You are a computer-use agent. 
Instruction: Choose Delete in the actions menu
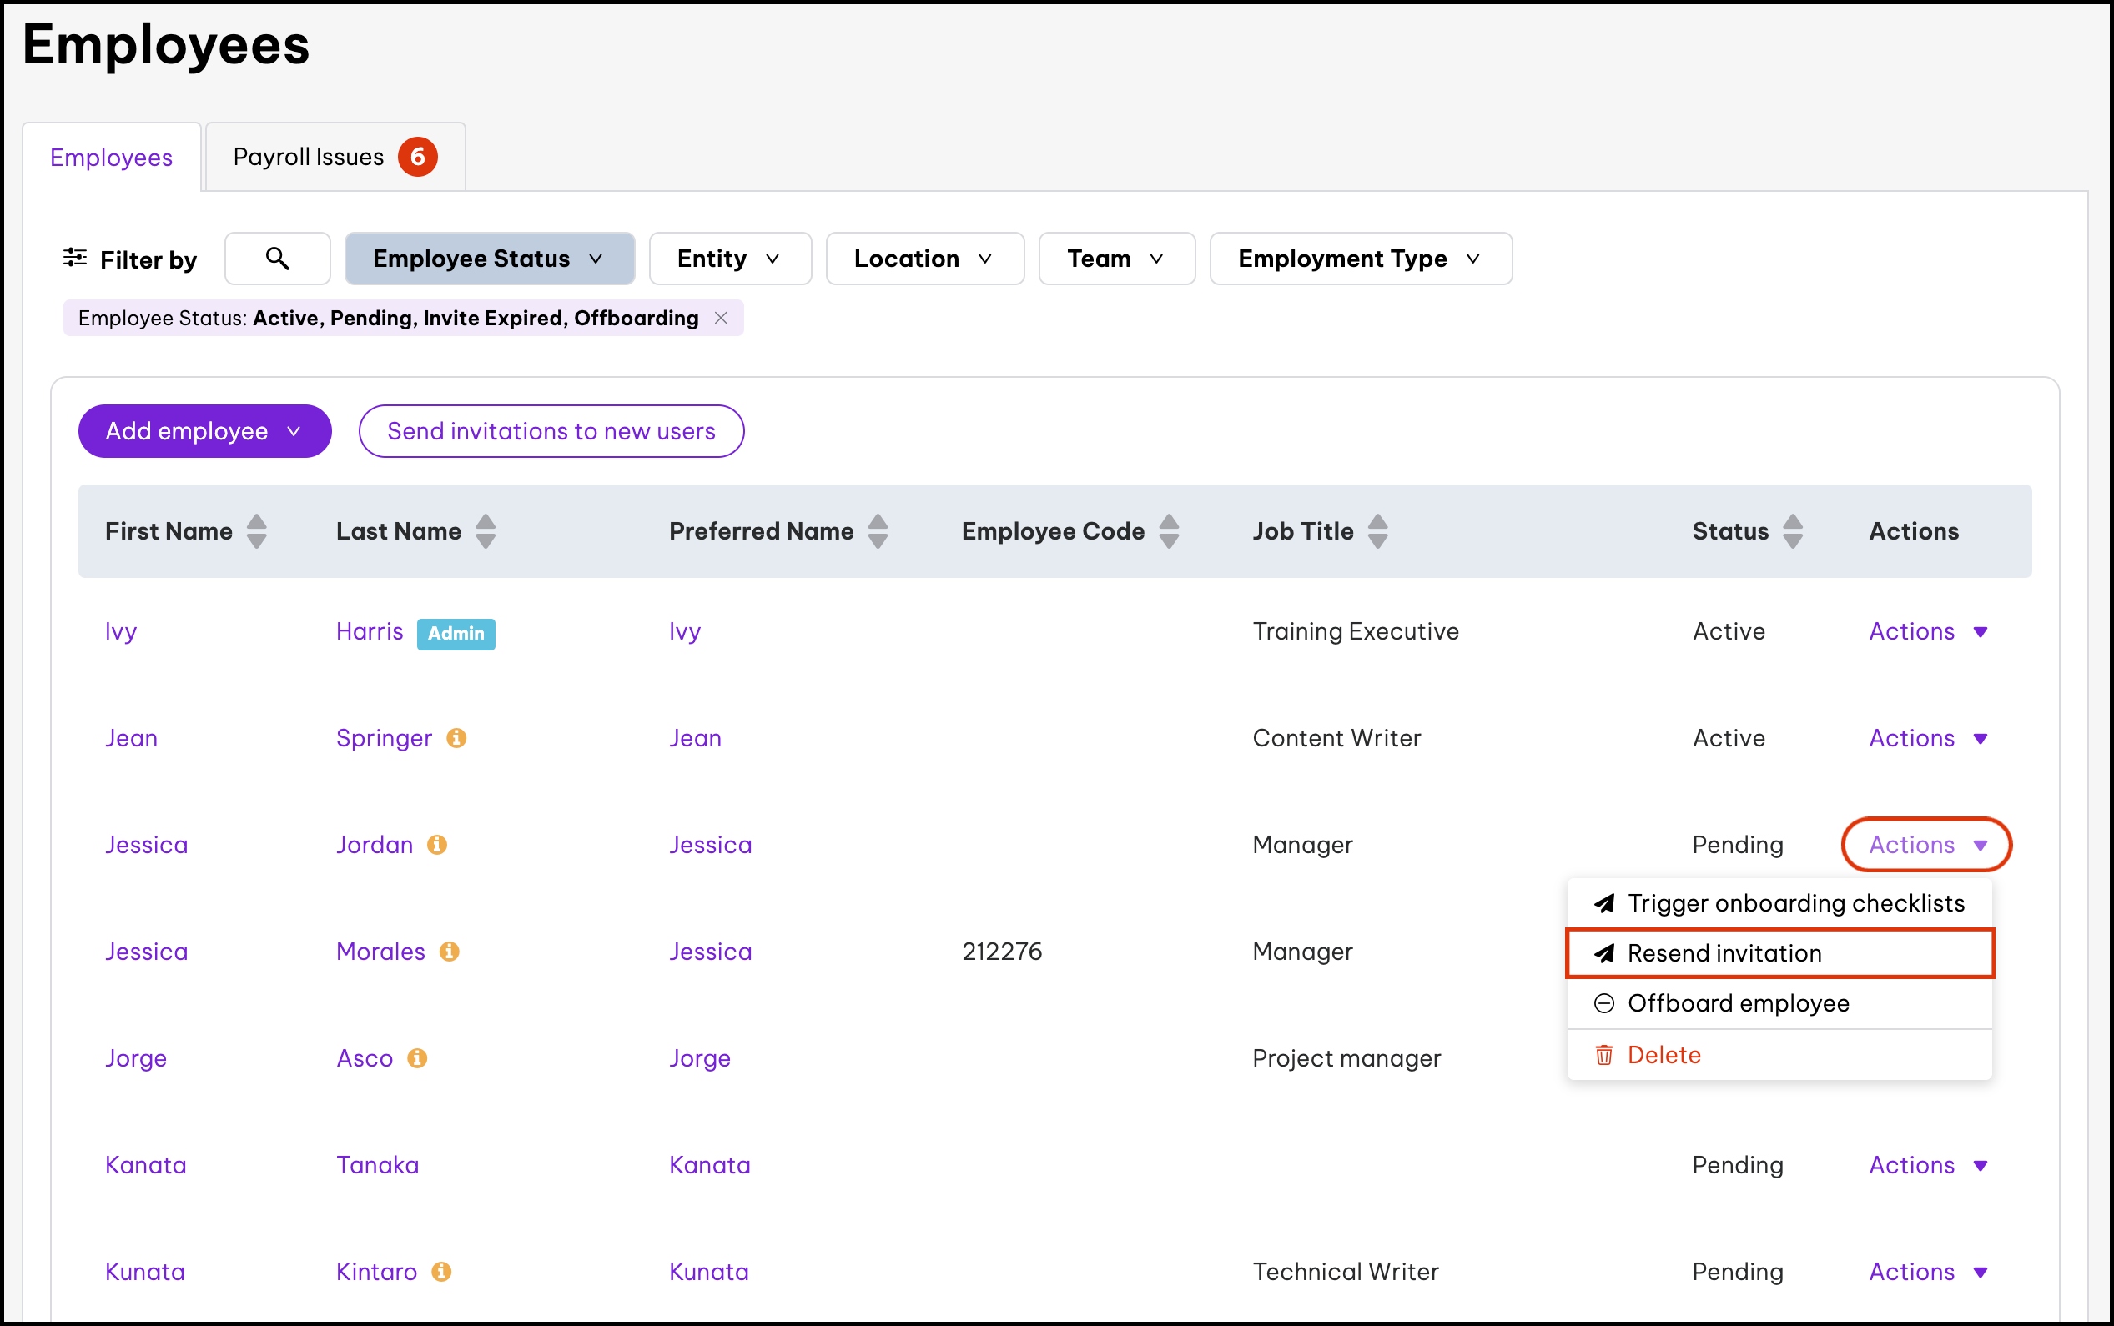pos(1664,1055)
